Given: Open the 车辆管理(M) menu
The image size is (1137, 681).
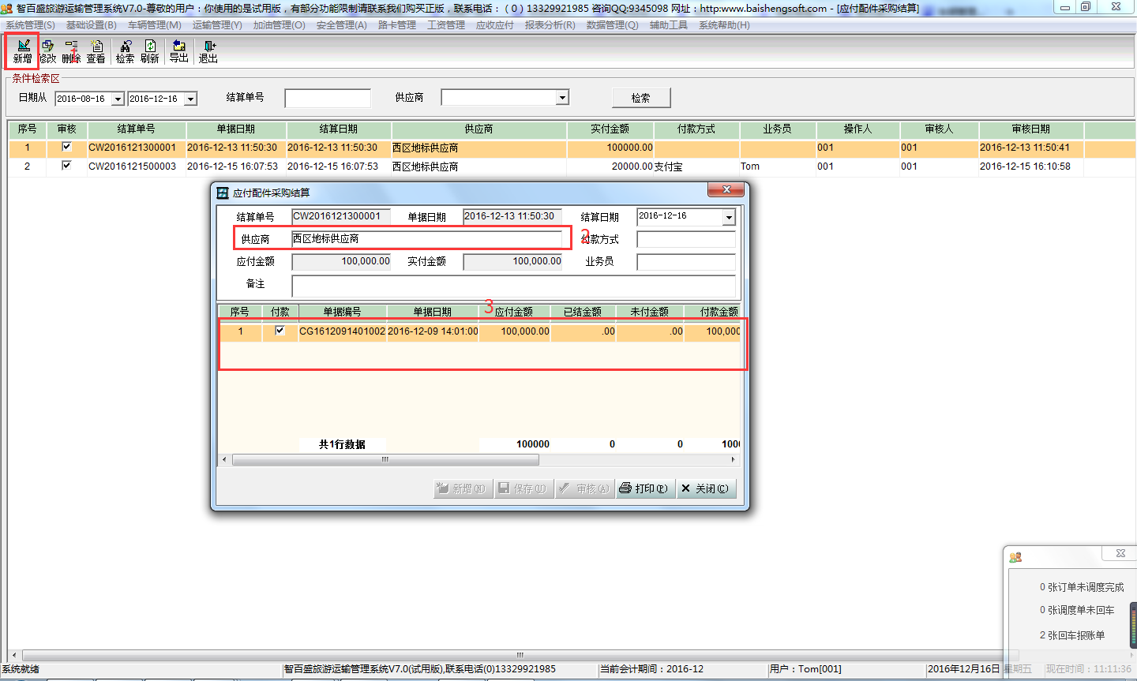Looking at the screenshot, I should 155,25.
